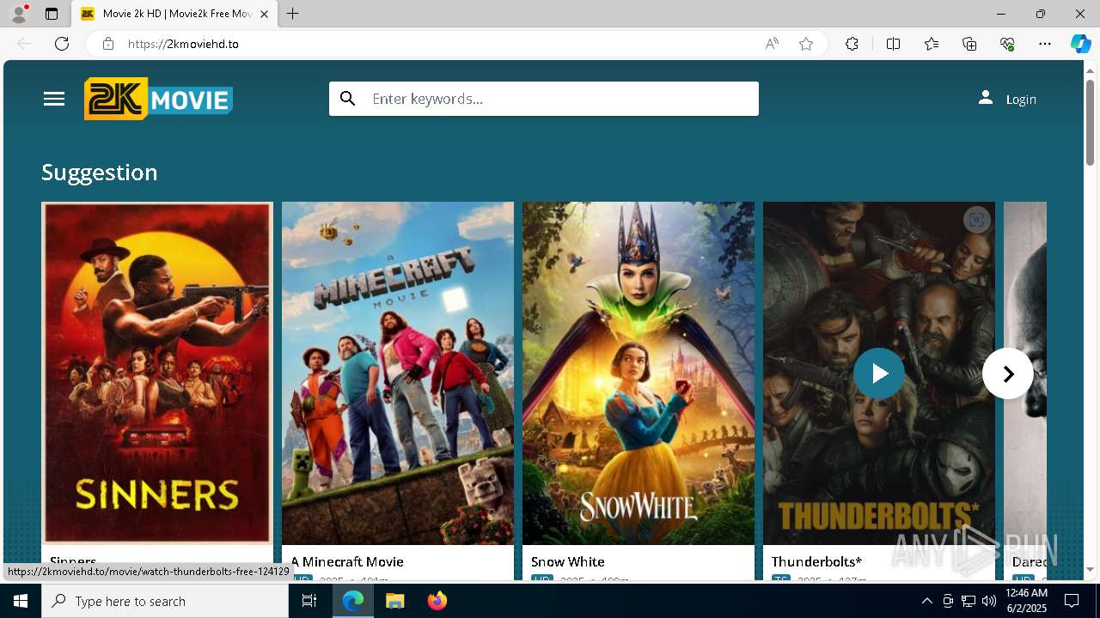Open Microsoft Edge from taskbar
The height and width of the screenshot is (618, 1100).
pos(353,601)
